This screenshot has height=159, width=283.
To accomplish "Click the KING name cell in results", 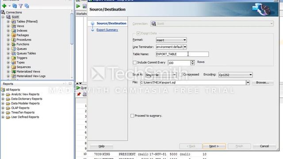I will (106, 154).
